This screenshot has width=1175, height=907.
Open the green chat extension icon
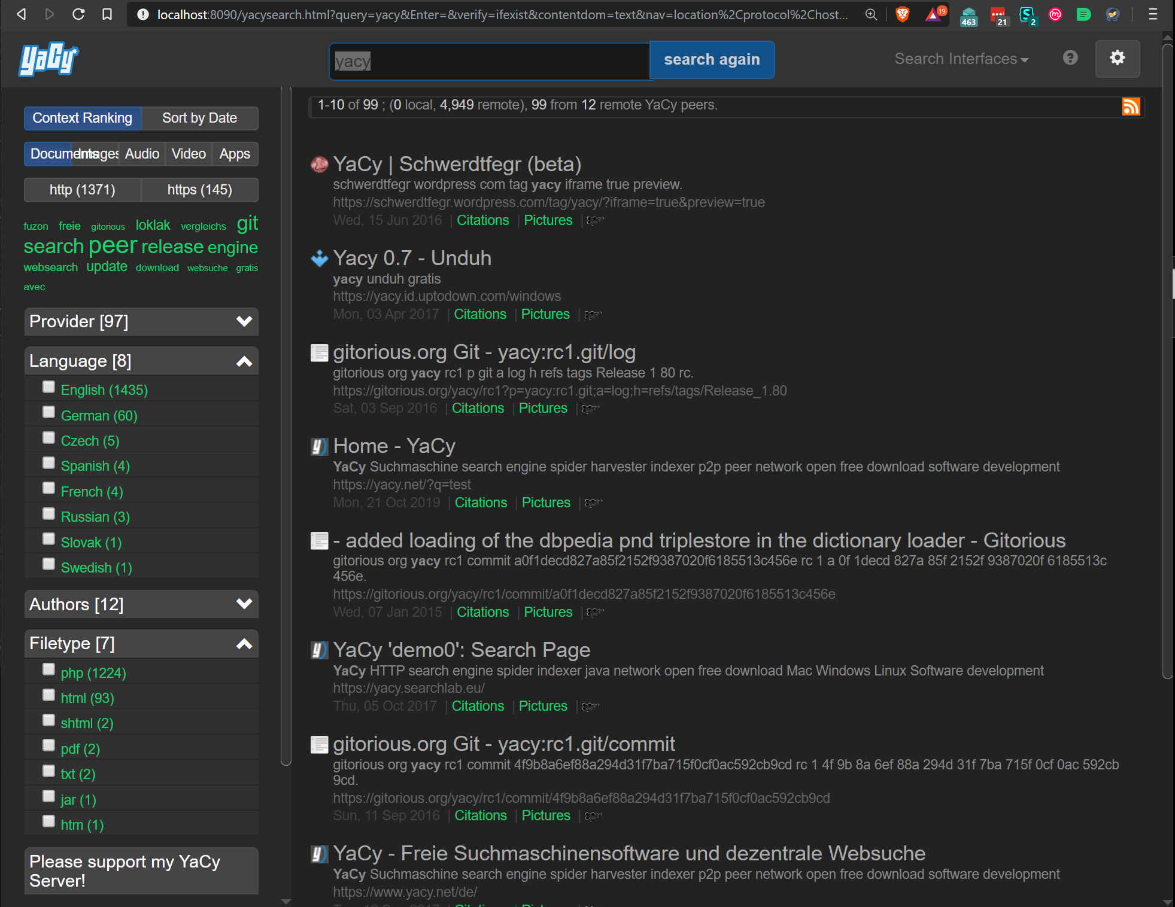click(x=1083, y=14)
